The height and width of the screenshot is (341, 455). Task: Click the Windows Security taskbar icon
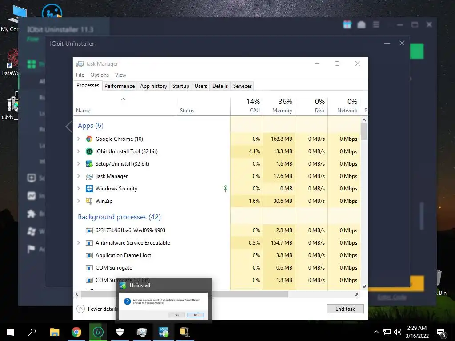coord(120,332)
